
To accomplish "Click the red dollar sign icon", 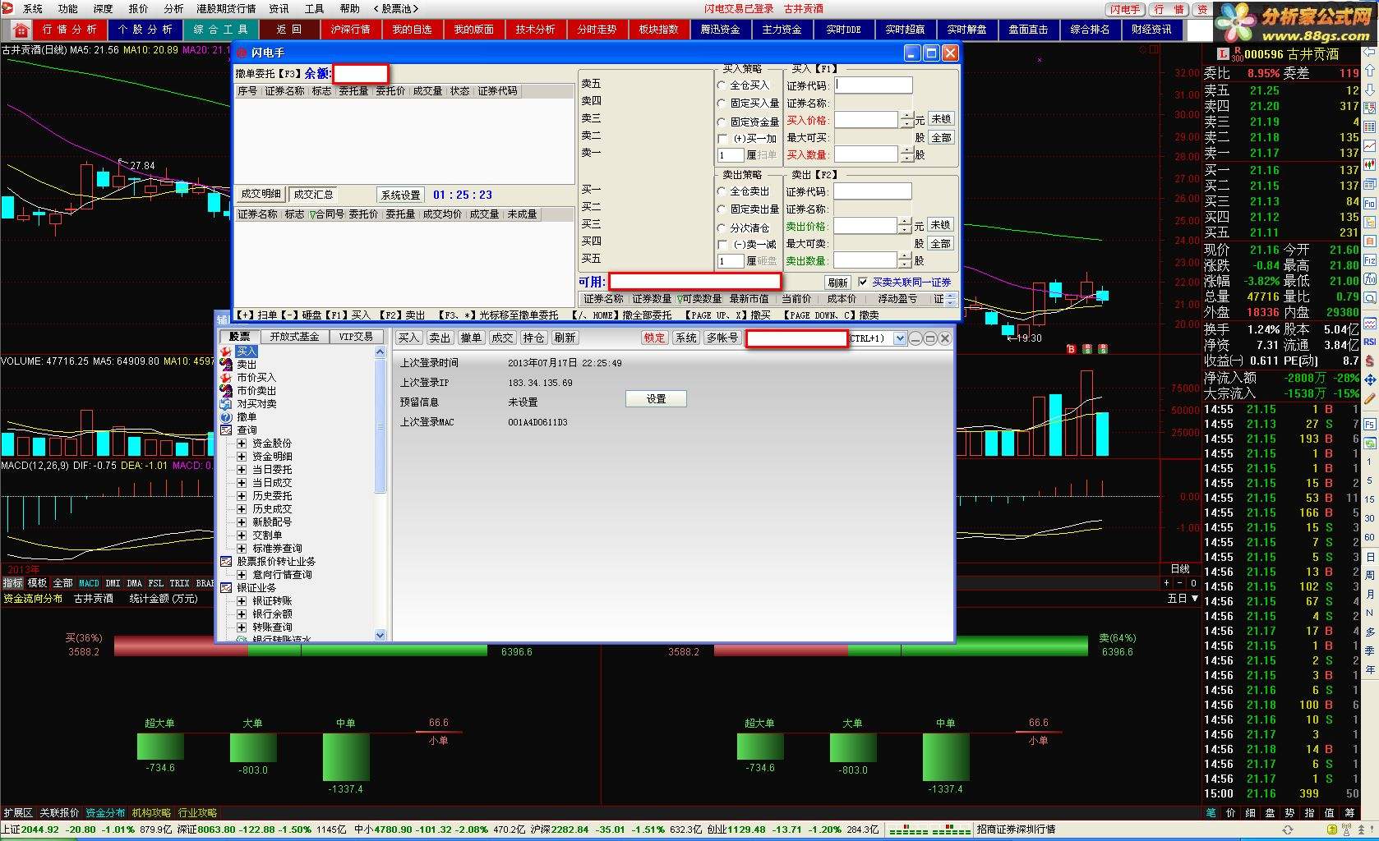I will tap(1369, 361).
